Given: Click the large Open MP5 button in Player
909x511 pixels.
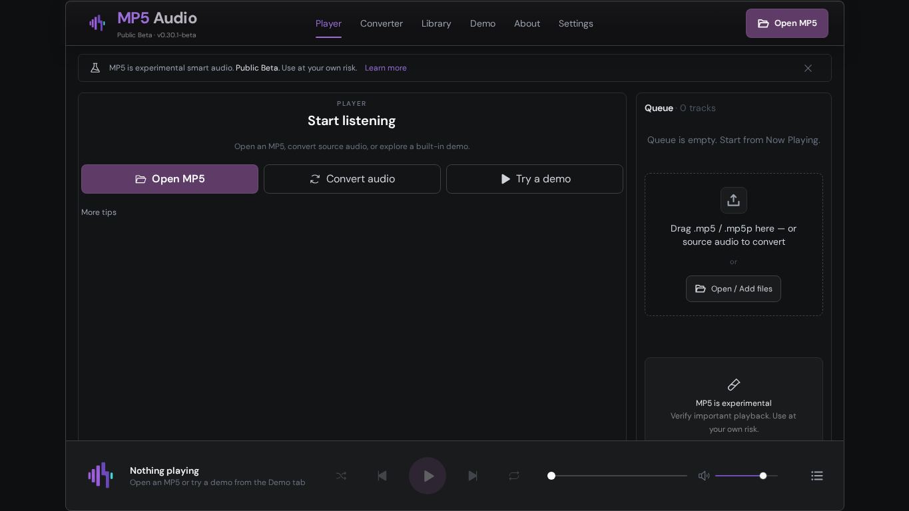Looking at the screenshot, I should [170, 179].
